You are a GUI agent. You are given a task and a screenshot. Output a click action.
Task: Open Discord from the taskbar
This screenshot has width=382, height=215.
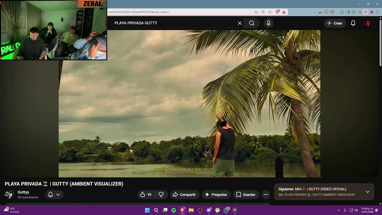(209, 210)
